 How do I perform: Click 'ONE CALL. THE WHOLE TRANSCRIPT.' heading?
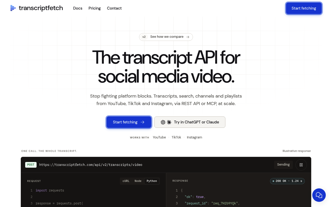click(x=49, y=151)
